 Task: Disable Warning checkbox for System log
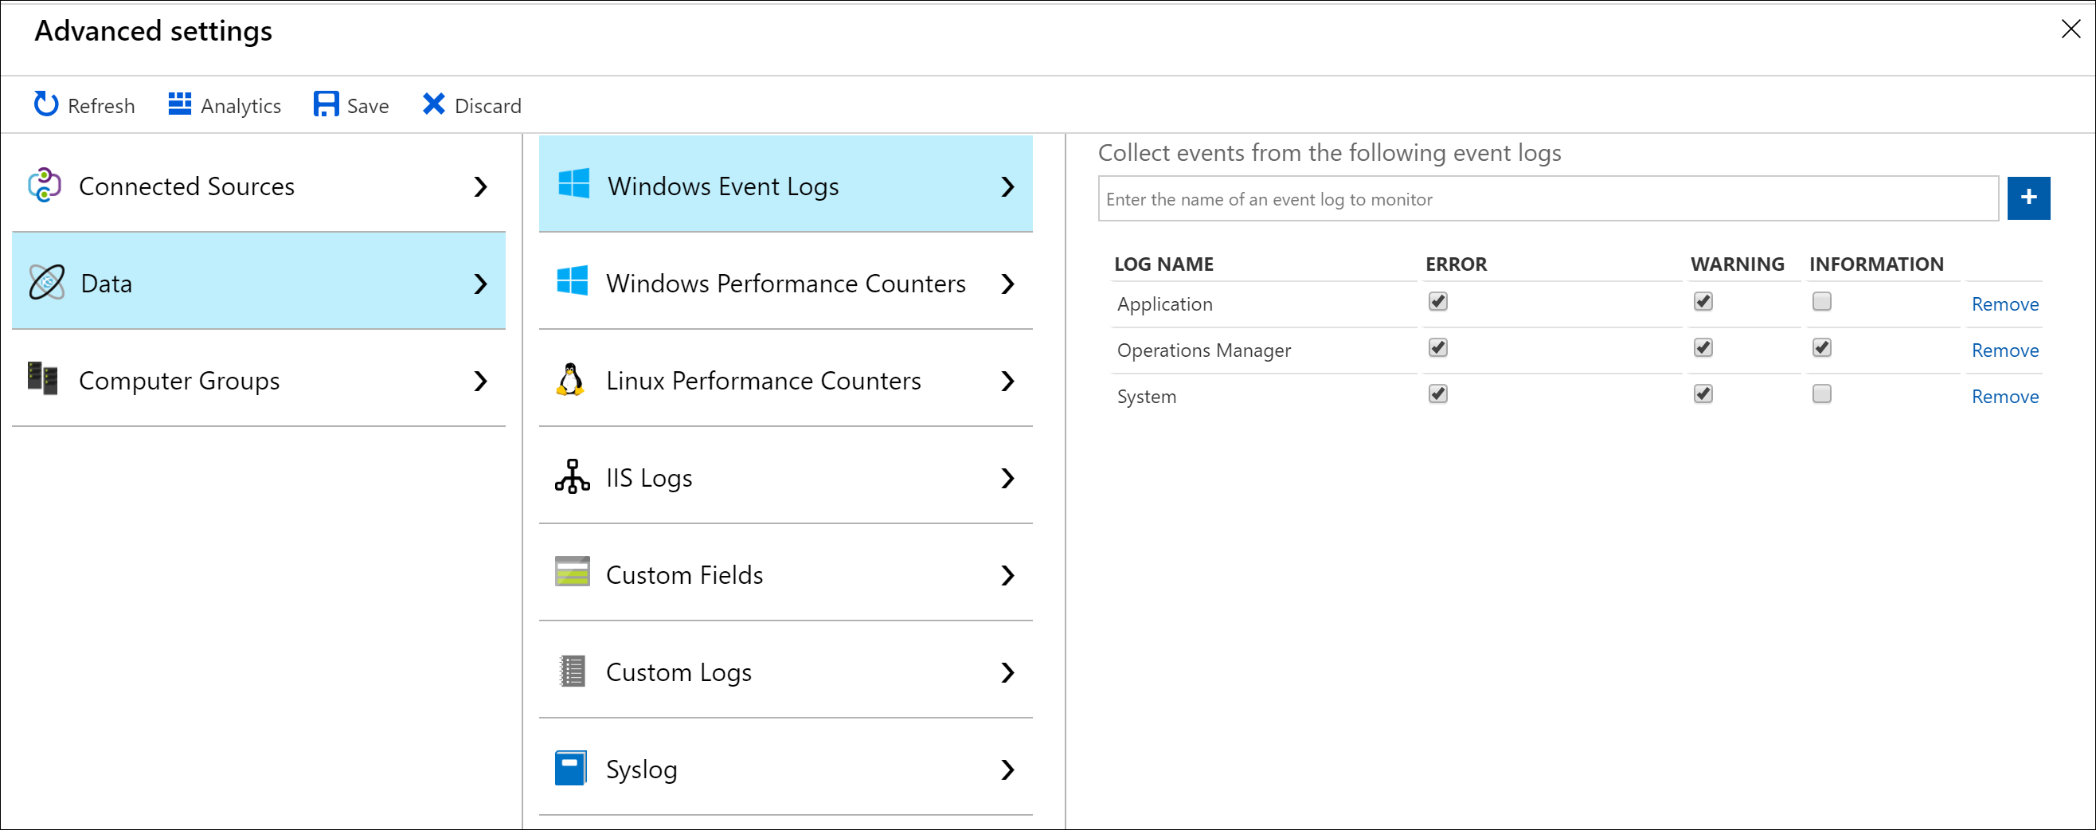1703,394
